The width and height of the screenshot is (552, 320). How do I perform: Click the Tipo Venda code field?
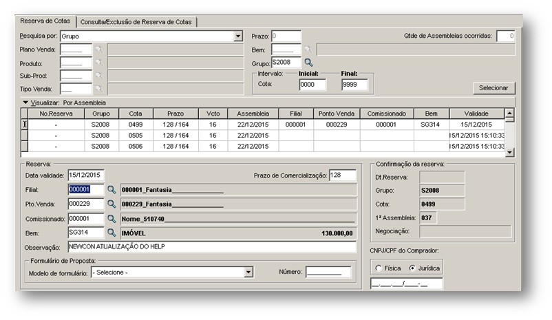pyautogui.click(x=76, y=89)
